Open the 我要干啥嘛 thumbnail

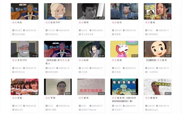157,11
